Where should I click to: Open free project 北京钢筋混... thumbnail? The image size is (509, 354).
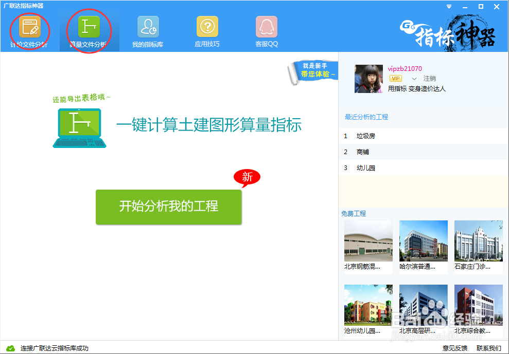(368, 241)
